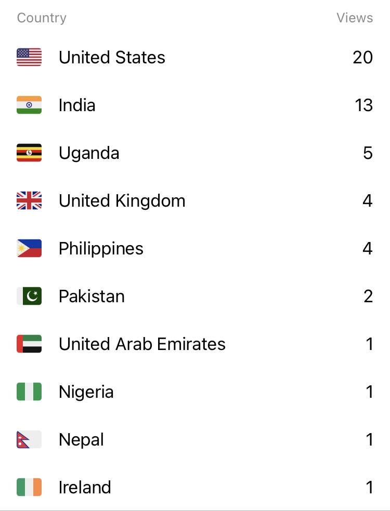This screenshot has width=390, height=511.
Task: Click the Philippines flag icon
Action: point(29,248)
